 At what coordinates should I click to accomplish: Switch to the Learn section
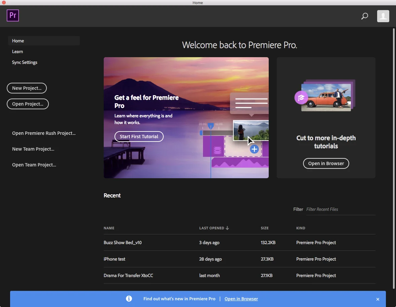coord(18,51)
